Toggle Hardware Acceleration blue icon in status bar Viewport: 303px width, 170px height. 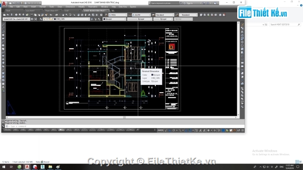pos(223,130)
